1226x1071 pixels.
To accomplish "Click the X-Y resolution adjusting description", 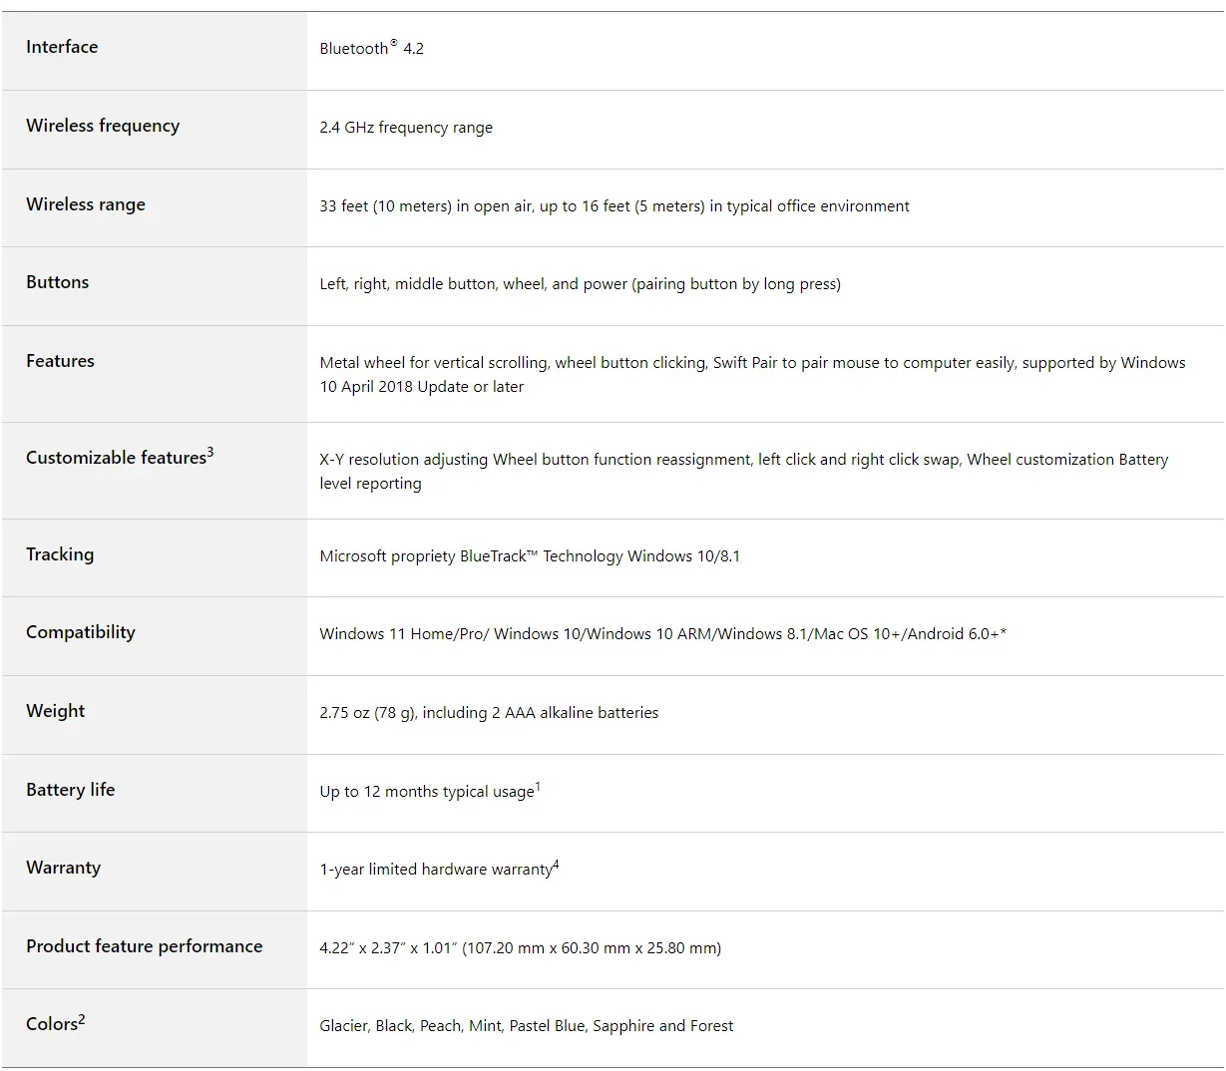I will (x=743, y=471).
